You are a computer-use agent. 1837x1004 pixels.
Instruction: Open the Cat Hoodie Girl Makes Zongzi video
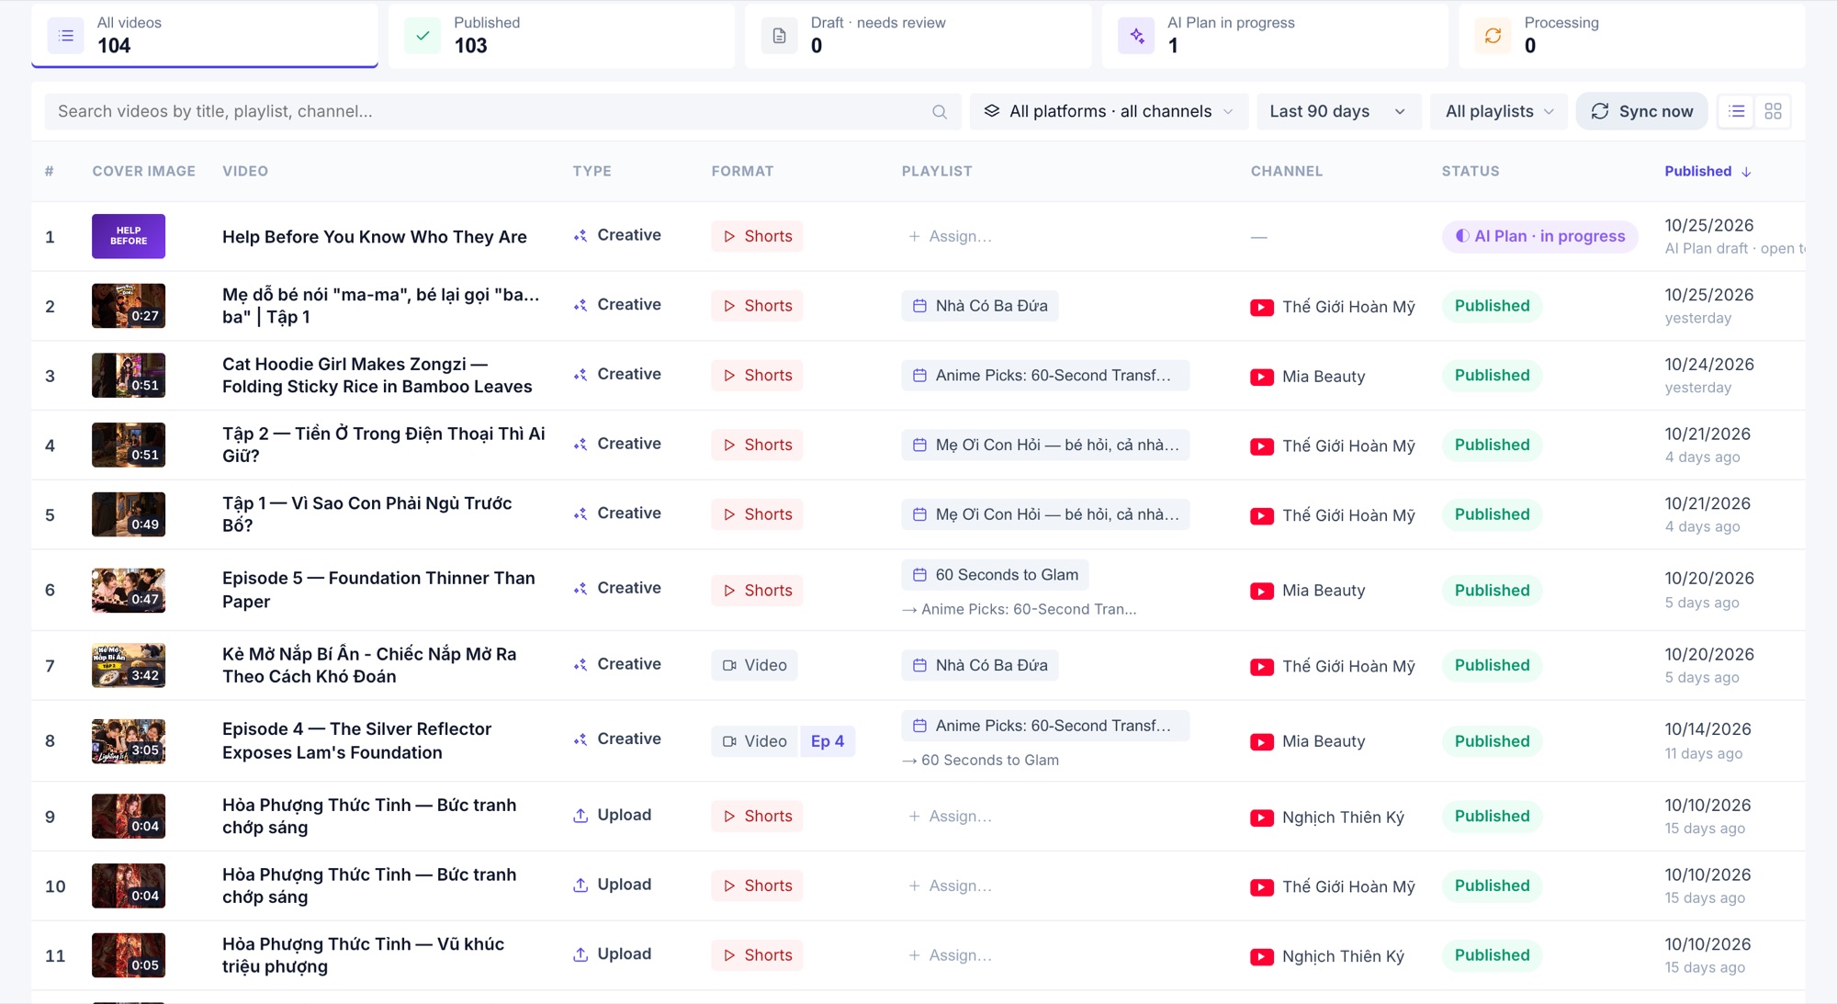(x=377, y=375)
